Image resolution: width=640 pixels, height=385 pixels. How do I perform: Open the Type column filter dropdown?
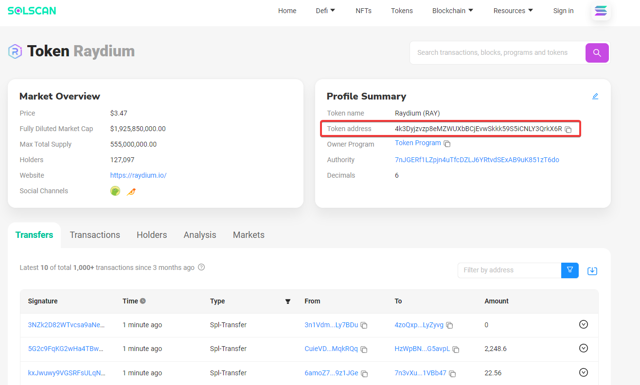(287, 301)
